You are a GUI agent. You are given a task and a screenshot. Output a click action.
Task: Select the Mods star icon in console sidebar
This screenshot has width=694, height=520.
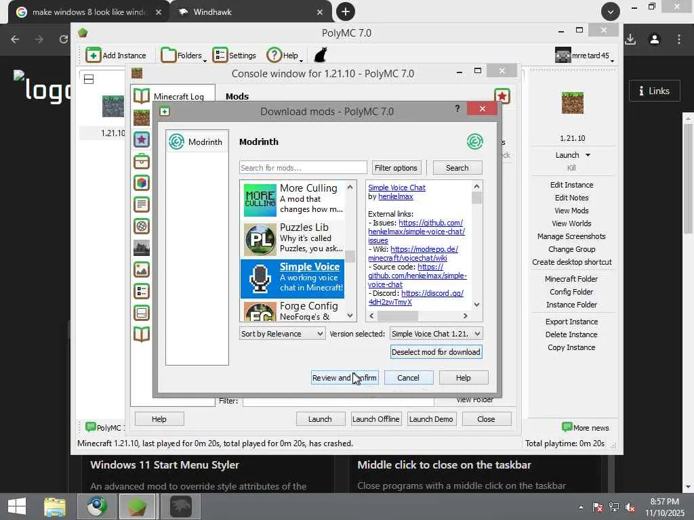142,139
